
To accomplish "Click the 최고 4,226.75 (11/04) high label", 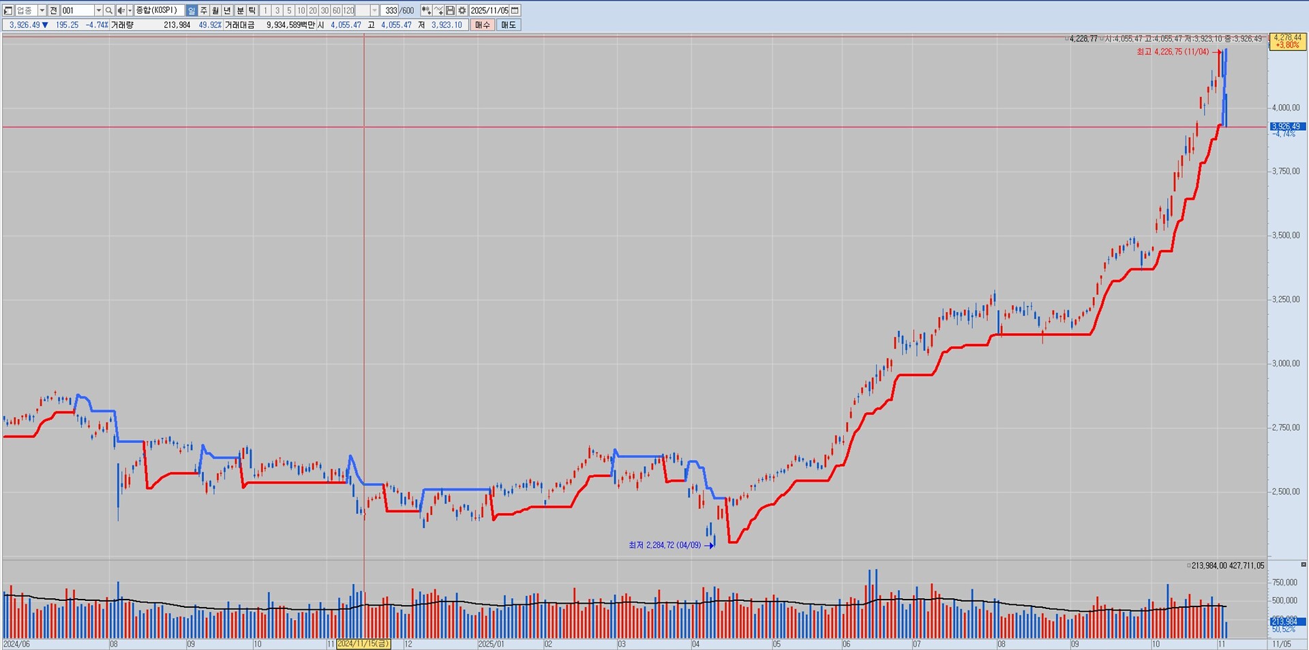I will click(1173, 52).
